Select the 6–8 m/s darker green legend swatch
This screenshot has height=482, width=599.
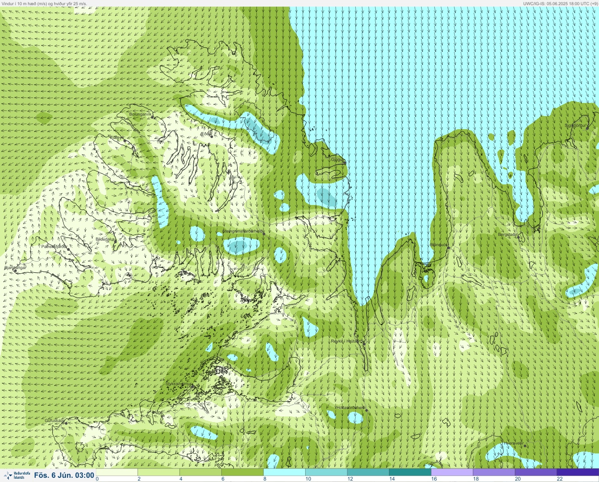click(x=243, y=472)
